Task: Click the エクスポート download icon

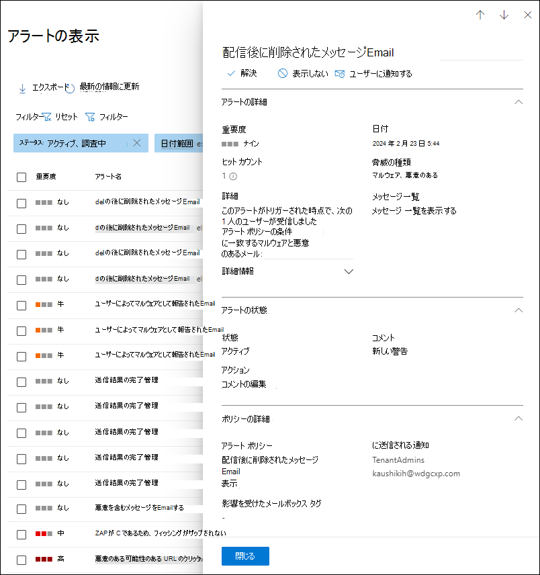Action: (22, 88)
